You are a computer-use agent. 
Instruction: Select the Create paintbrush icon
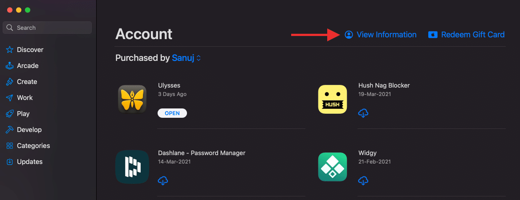(10, 82)
